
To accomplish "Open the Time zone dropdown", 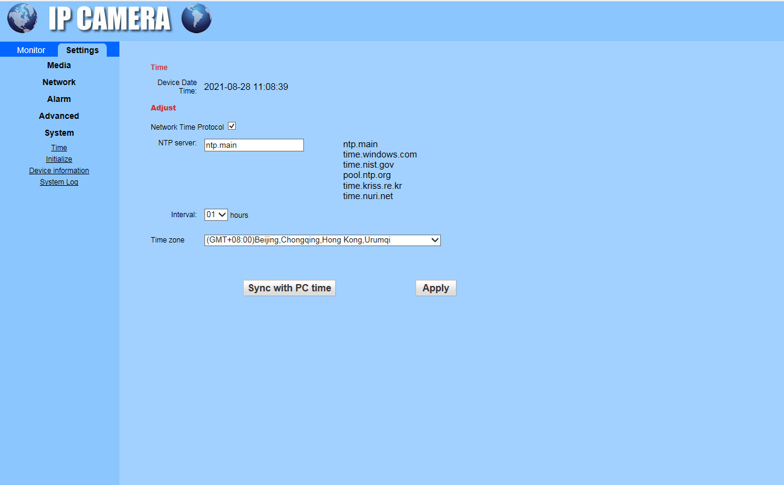I will click(323, 240).
